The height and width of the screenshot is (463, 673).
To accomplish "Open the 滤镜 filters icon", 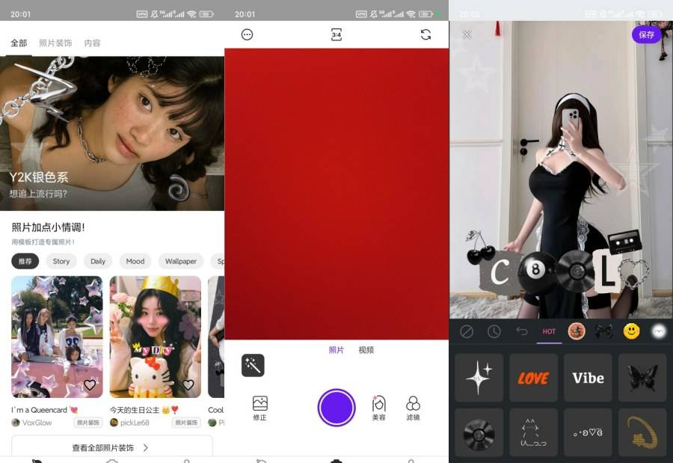I will click(x=413, y=408).
